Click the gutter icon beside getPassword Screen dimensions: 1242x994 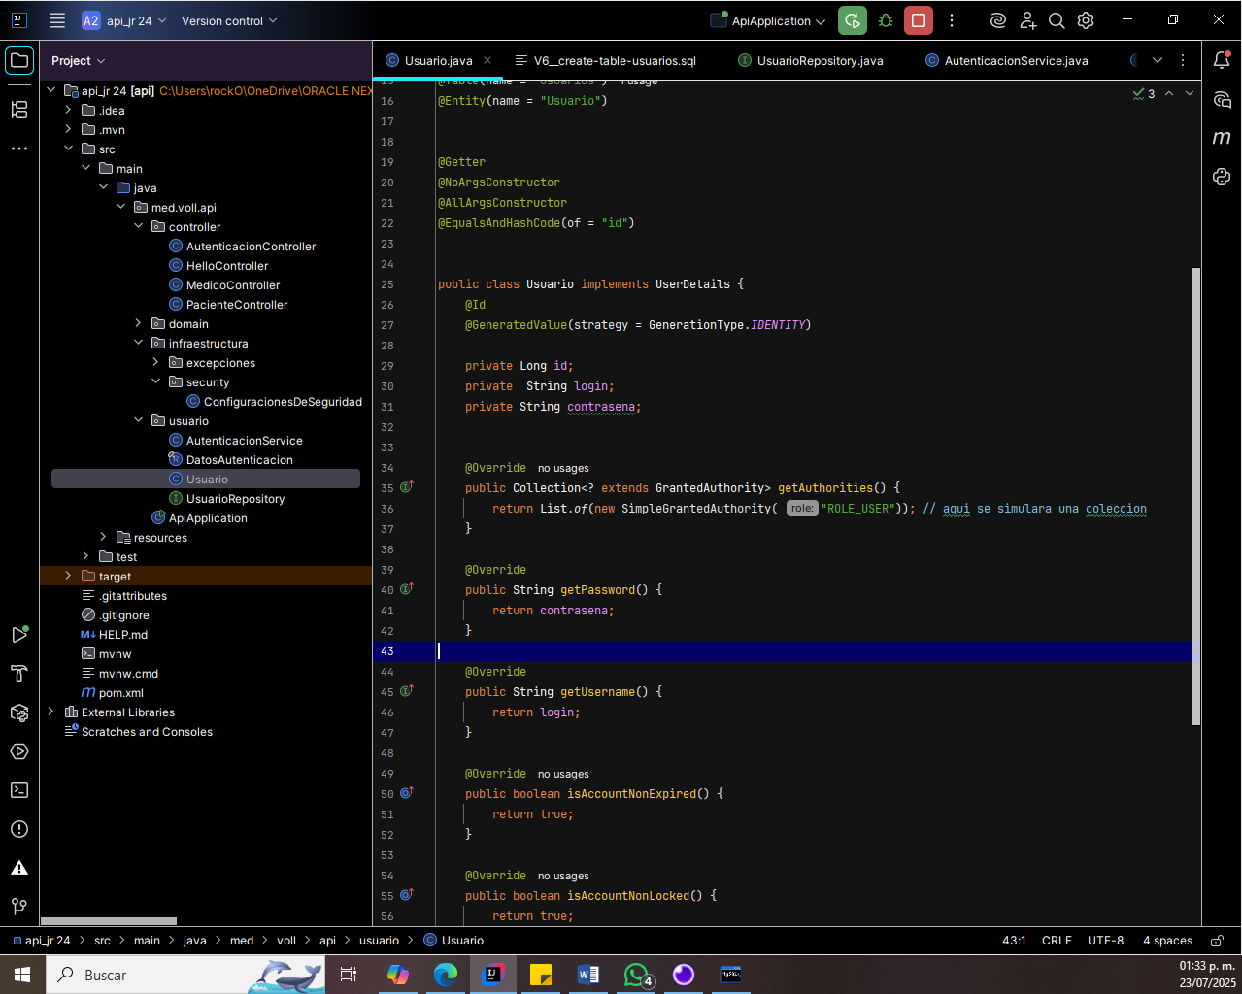(407, 588)
